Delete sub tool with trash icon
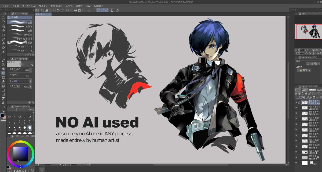The height and width of the screenshot is (172, 322). pyautogui.click(x=33, y=55)
